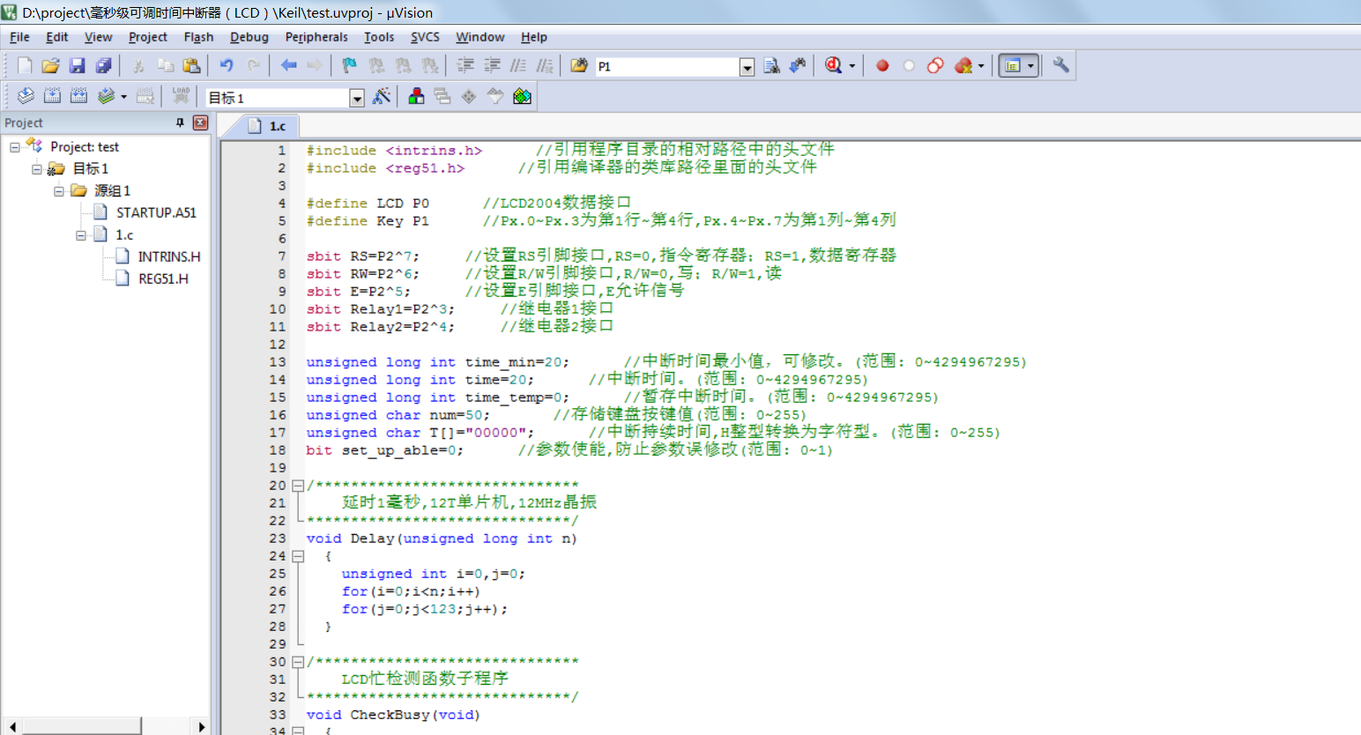This screenshot has width=1361, height=735.
Task: Select STARTUP.A51 in project tree
Action: point(156,212)
